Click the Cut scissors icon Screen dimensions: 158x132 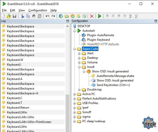pos(22,16)
